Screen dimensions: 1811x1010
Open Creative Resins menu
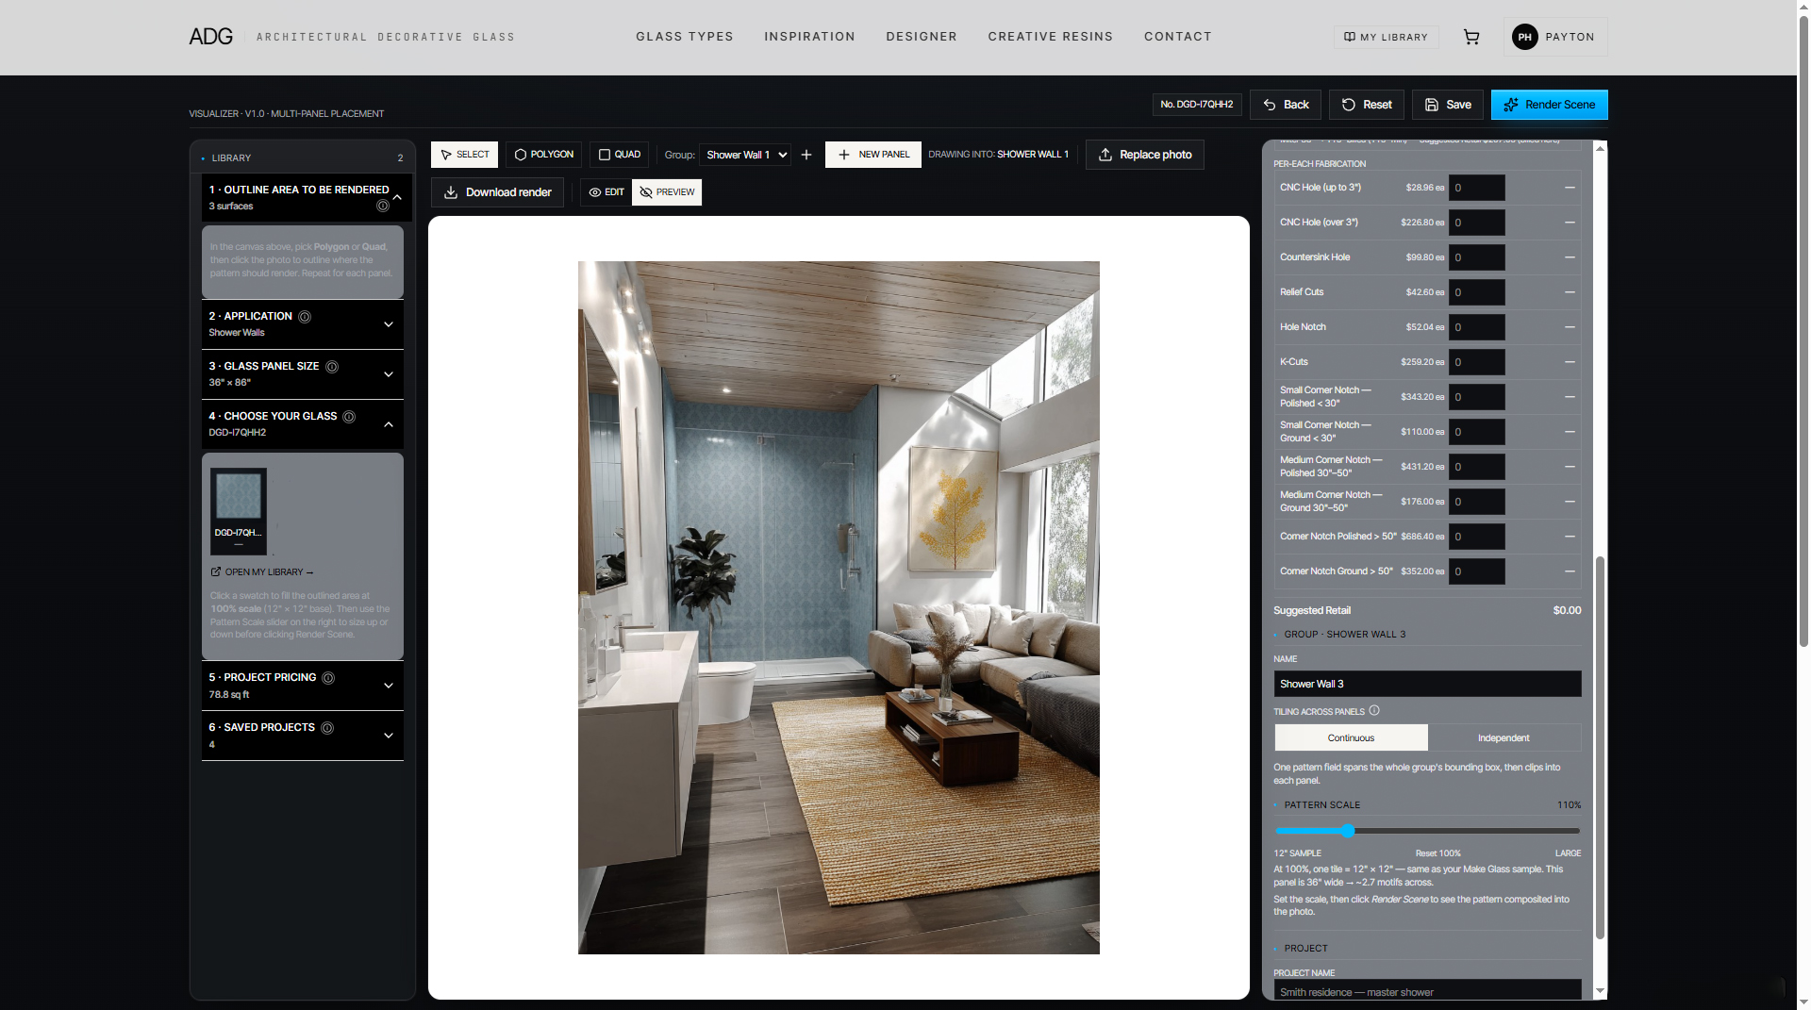click(x=1050, y=37)
